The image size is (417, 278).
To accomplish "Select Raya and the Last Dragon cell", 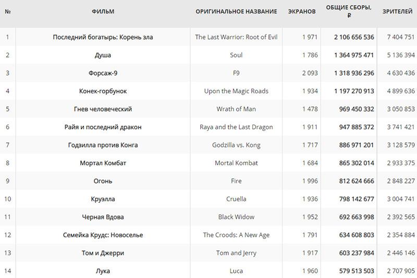I will [x=236, y=127].
